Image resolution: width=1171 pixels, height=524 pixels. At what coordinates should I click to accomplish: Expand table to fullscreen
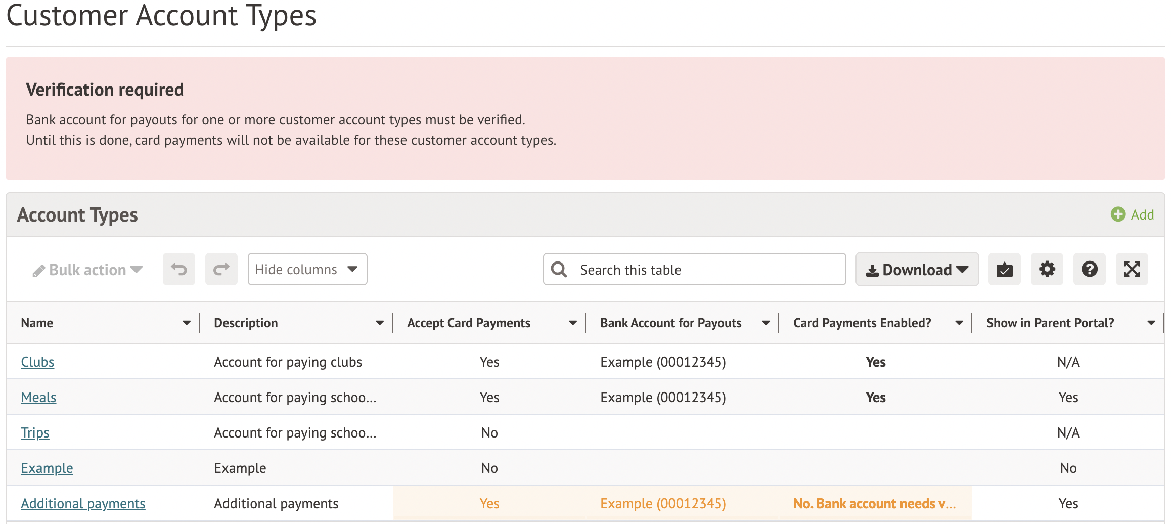point(1132,269)
